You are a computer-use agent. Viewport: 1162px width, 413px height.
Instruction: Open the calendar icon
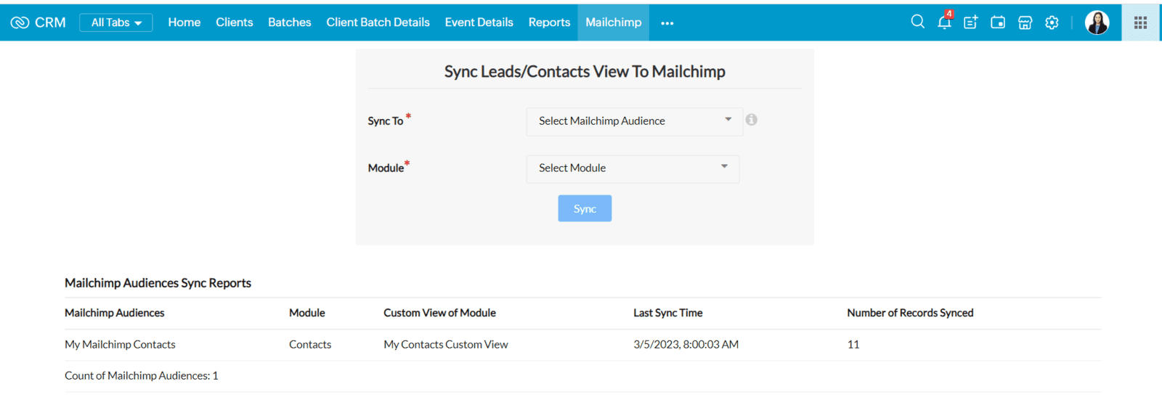click(998, 23)
